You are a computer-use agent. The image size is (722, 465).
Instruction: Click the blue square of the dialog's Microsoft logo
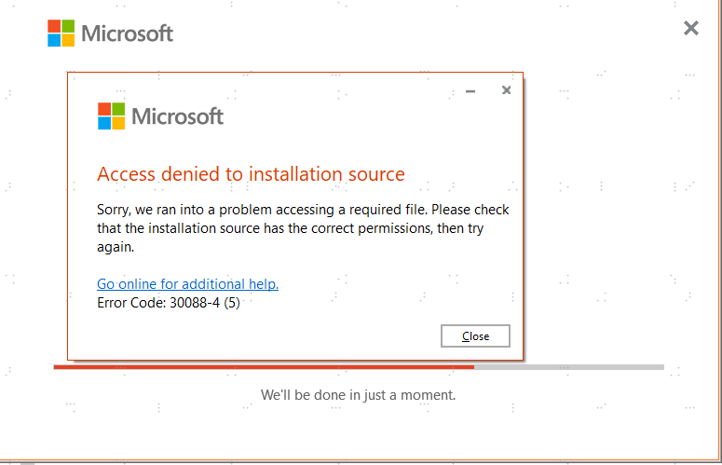[104, 123]
